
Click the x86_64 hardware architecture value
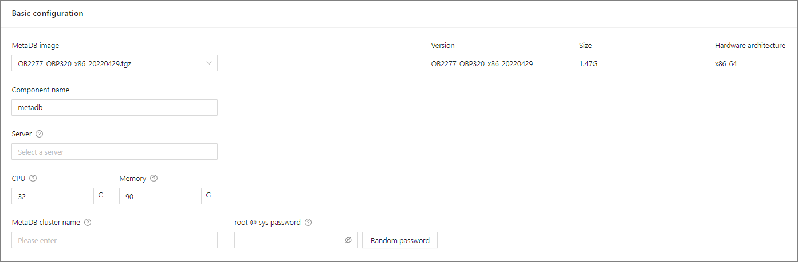coord(726,64)
